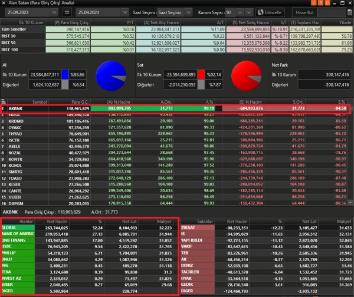Click the BIST 100 summary row label

(9, 49)
